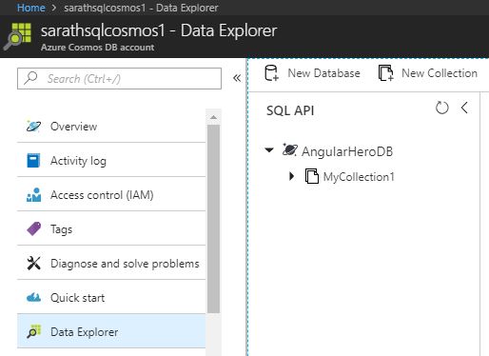Click the magnifier icon in search box
This screenshot has height=356, width=489.
(x=30, y=78)
